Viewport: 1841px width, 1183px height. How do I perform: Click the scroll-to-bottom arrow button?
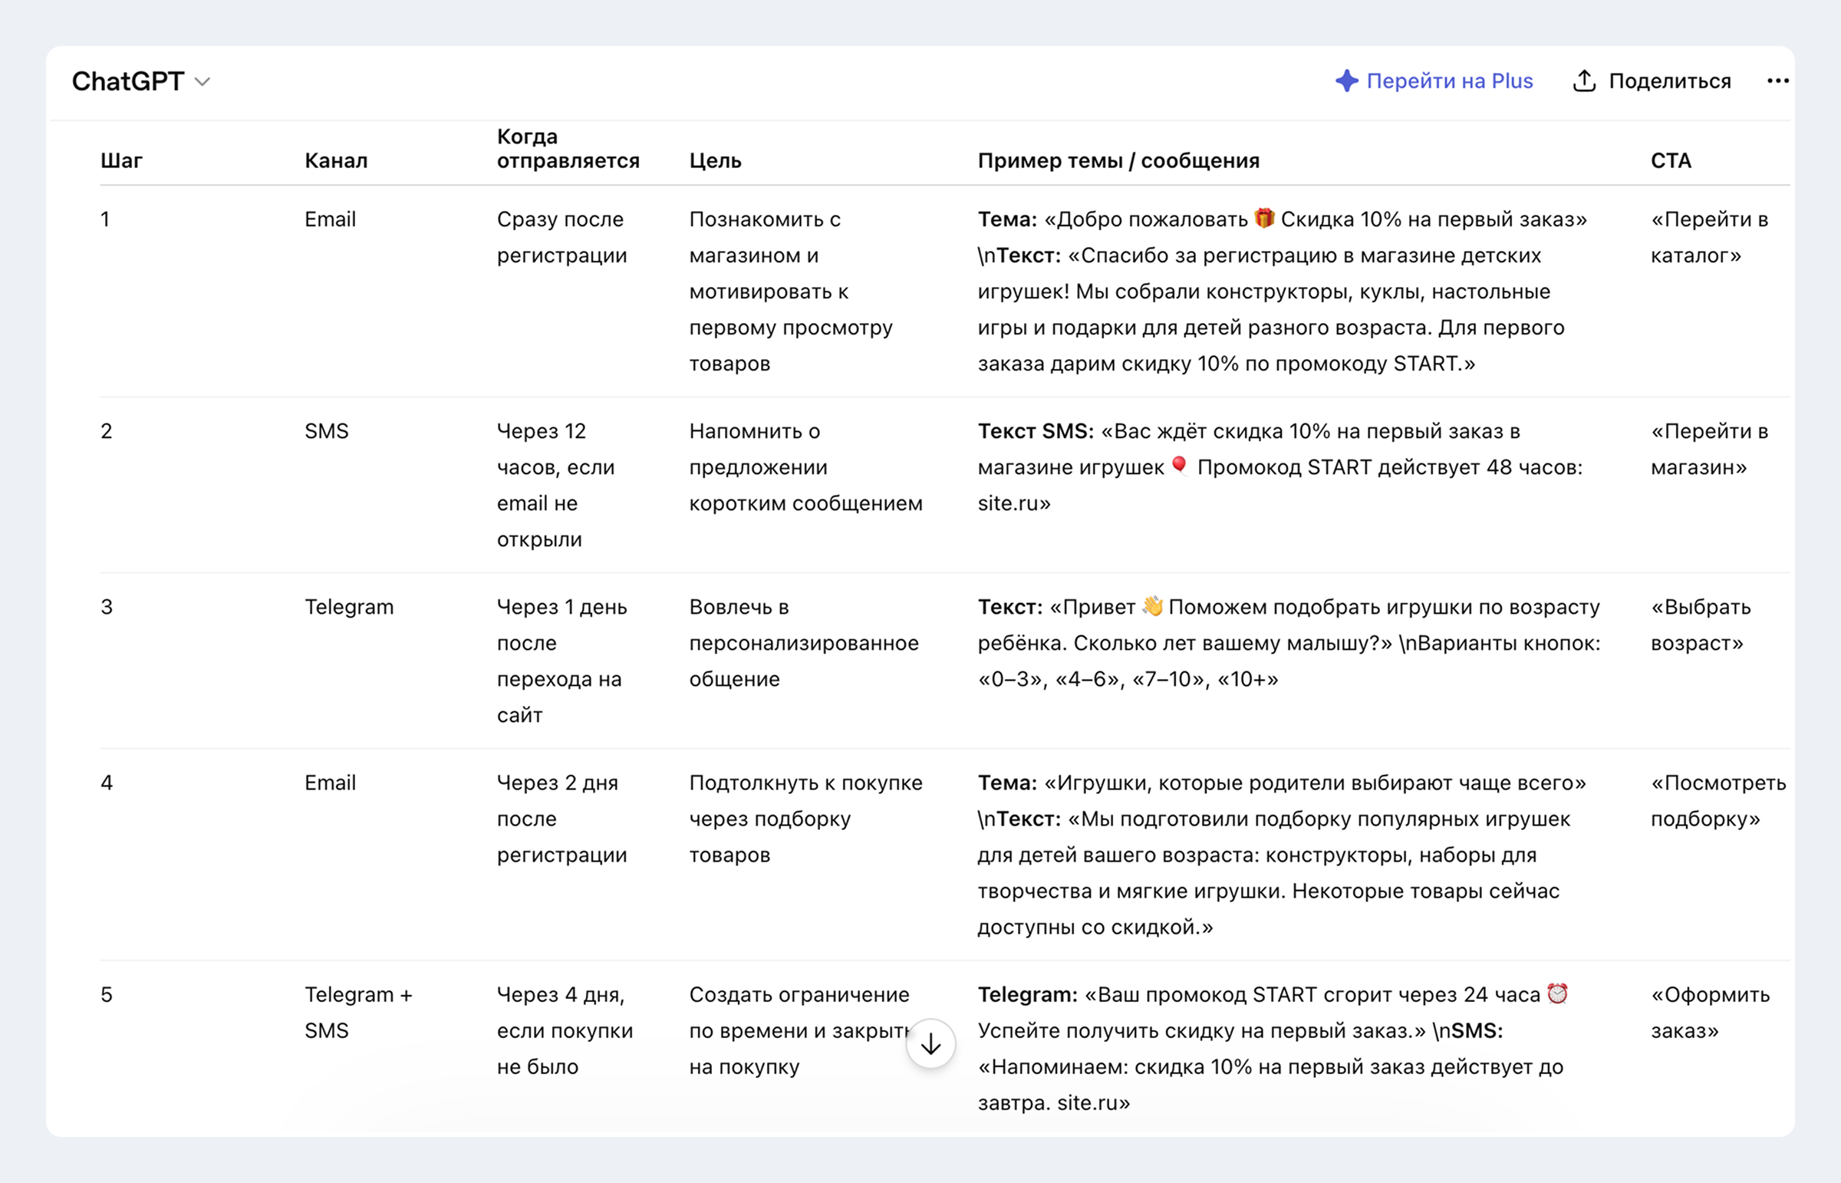point(930,1043)
